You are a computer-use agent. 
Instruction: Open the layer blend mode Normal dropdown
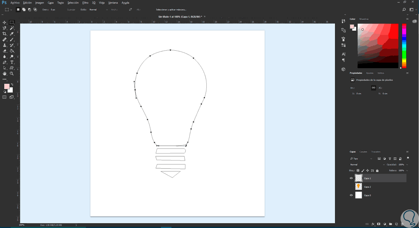[366, 164]
